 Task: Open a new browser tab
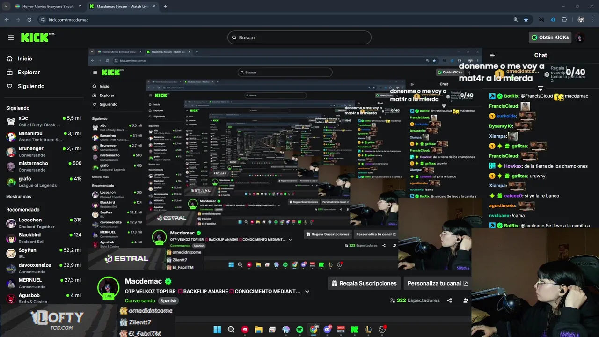click(165, 7)
